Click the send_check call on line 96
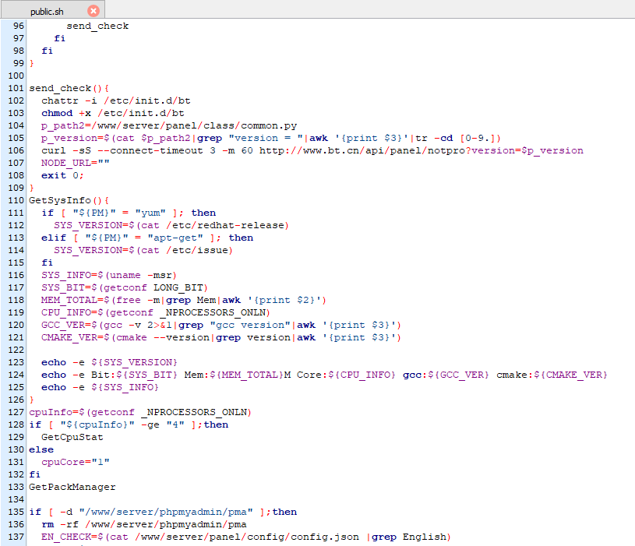 pyautogui.click(x=97, y=26)
